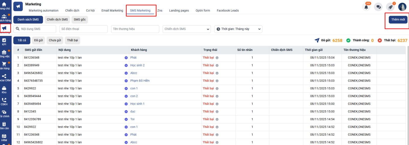Click gear icon in row for Phạm Đỗ Hiền

point(126,81)
